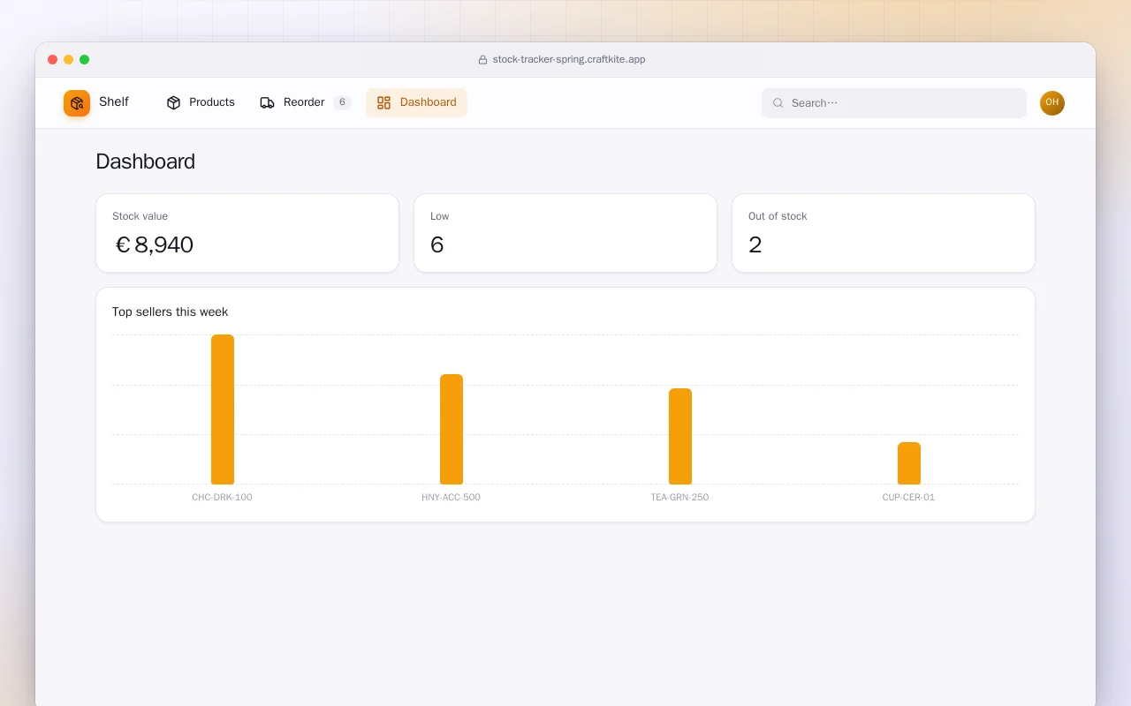Image resolution: width=1131 pixels, height=706 pixels.
Task: Click the CUP-CER-01 axis label
Action: point(908,497)
